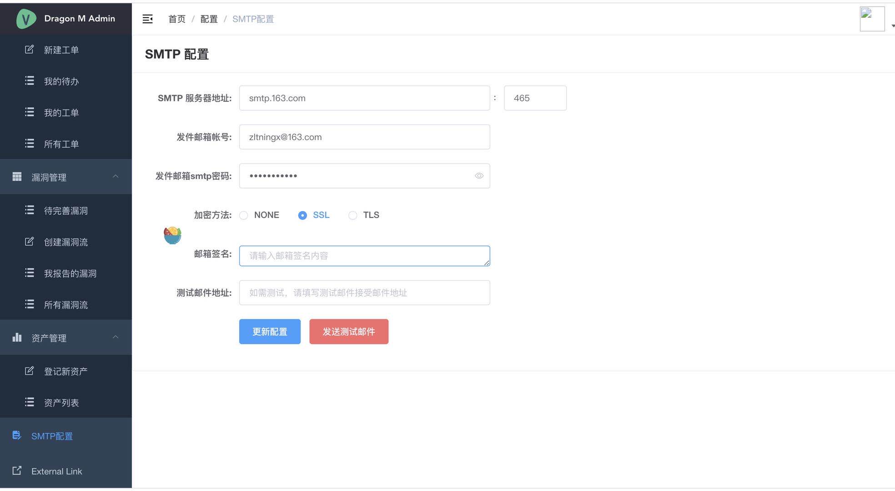
Task: Click the salad bowl floating icon
Action: [172, 235]
